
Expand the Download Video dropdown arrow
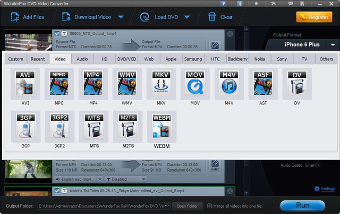click(121, 17)
